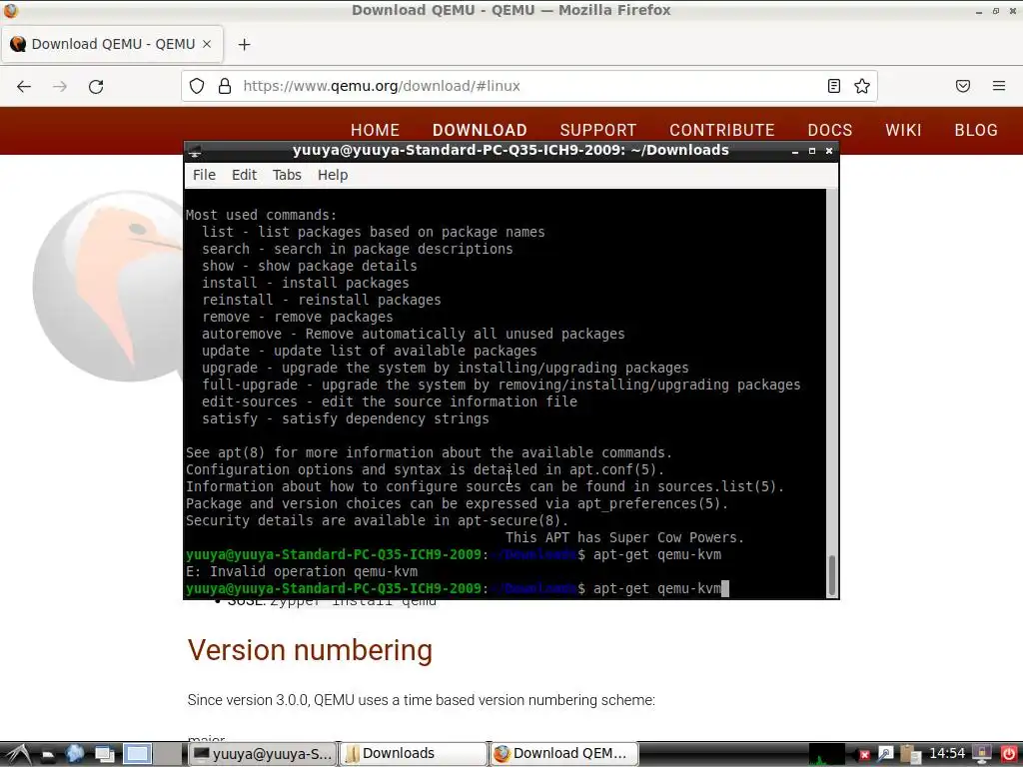1023x767 pixels.
Task: Open DOWNLOAD on QEMU site navigation
Action: [480, 130]
